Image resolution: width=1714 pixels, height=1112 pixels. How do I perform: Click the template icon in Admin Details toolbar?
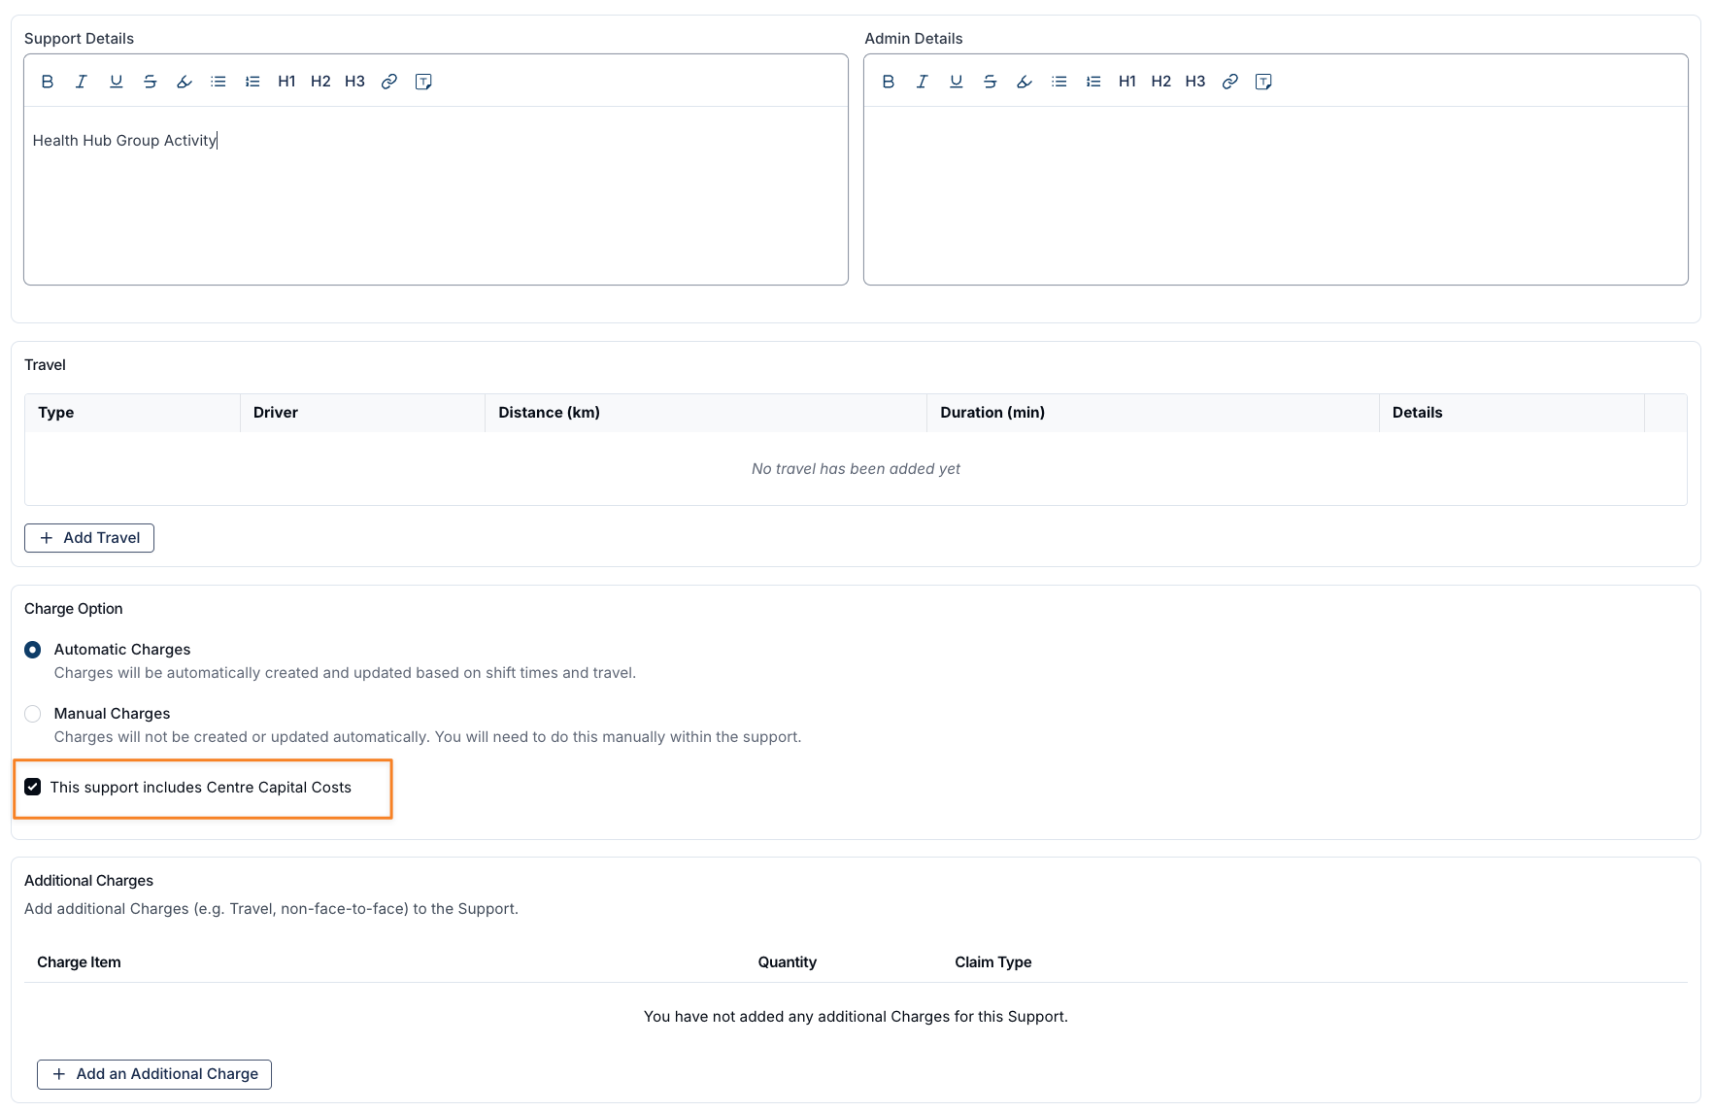pos(1263,82)
